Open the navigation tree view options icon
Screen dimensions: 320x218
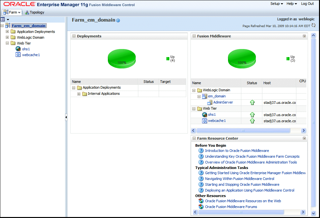pyautogui.click(x=3, y=19)
